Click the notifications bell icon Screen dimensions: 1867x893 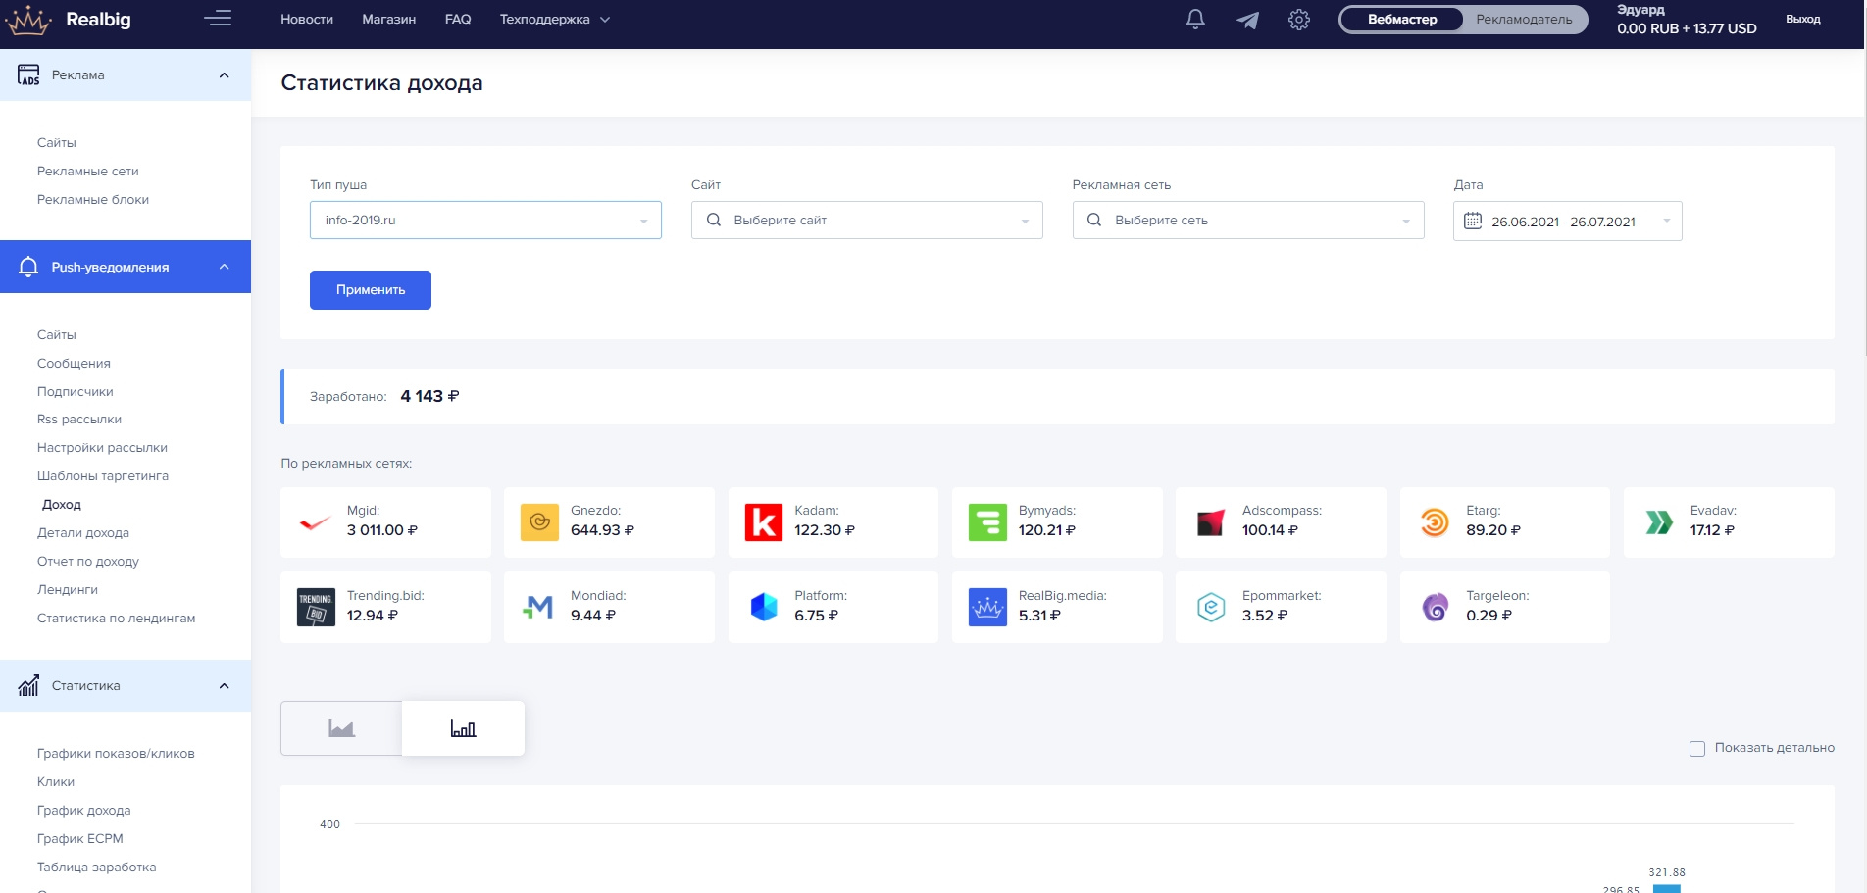1194,20
